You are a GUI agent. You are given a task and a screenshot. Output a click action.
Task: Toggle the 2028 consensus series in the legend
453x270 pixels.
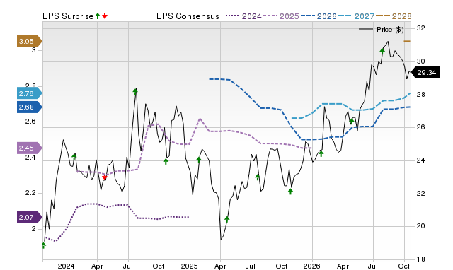[394, 16]
